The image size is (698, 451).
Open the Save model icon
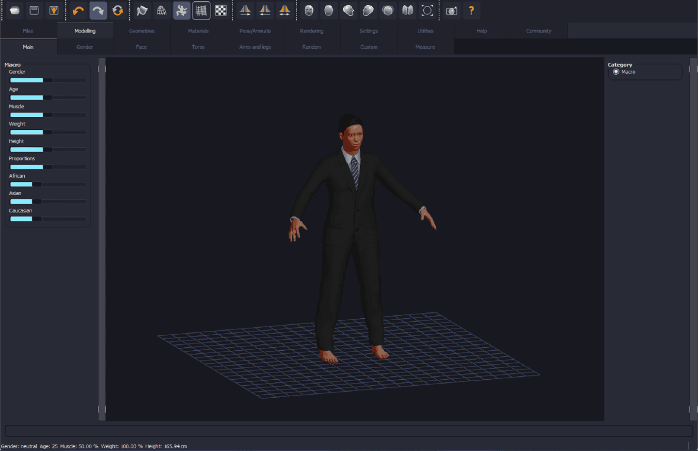tap(34, 10)
